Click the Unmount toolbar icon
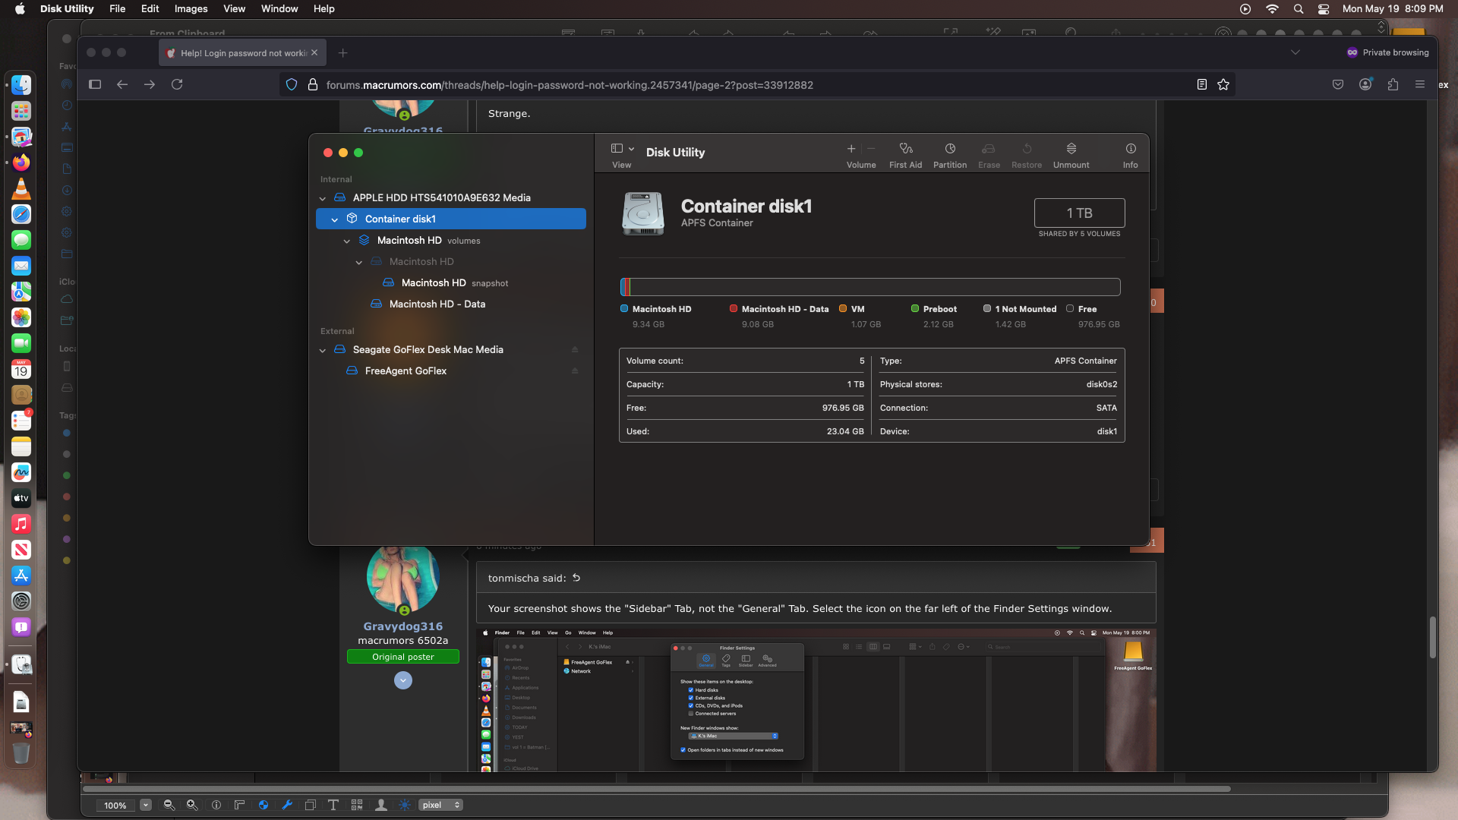 click(1071, 154)
